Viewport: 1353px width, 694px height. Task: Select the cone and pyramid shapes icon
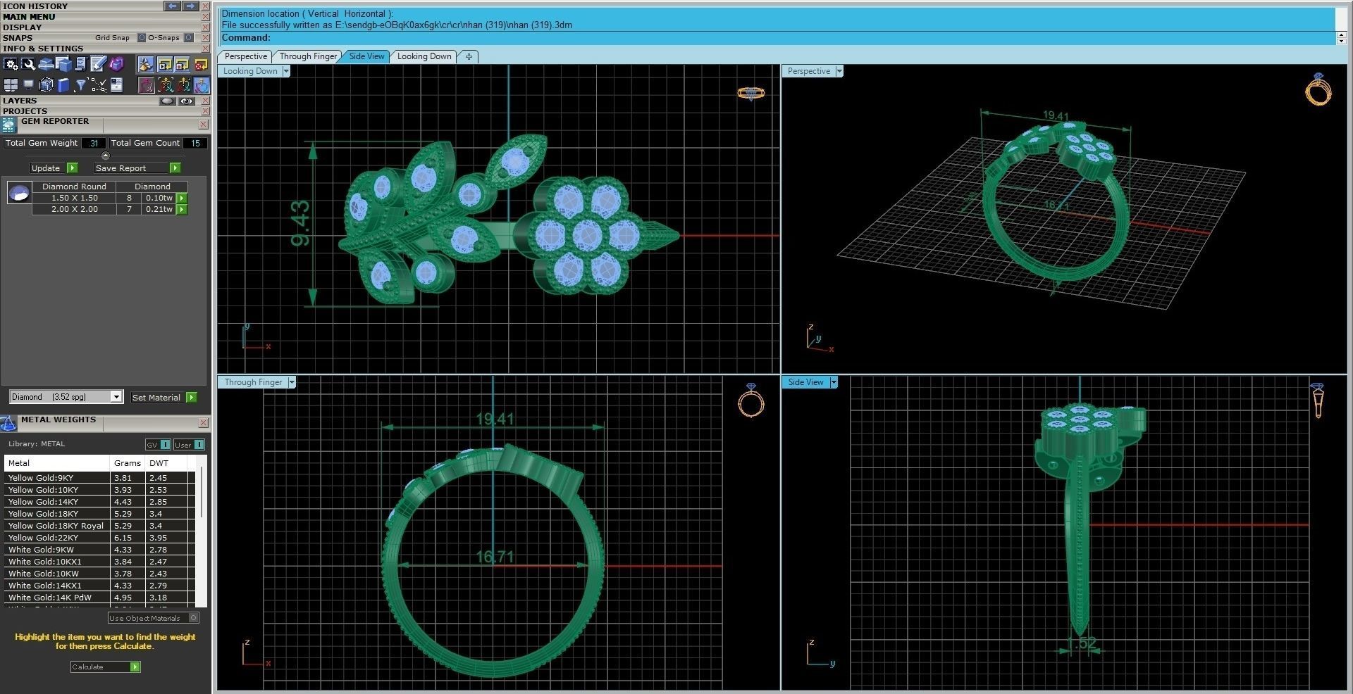point(146,65)
